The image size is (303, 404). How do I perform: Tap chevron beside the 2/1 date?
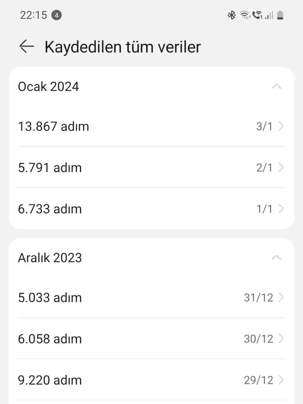(281, 168)
